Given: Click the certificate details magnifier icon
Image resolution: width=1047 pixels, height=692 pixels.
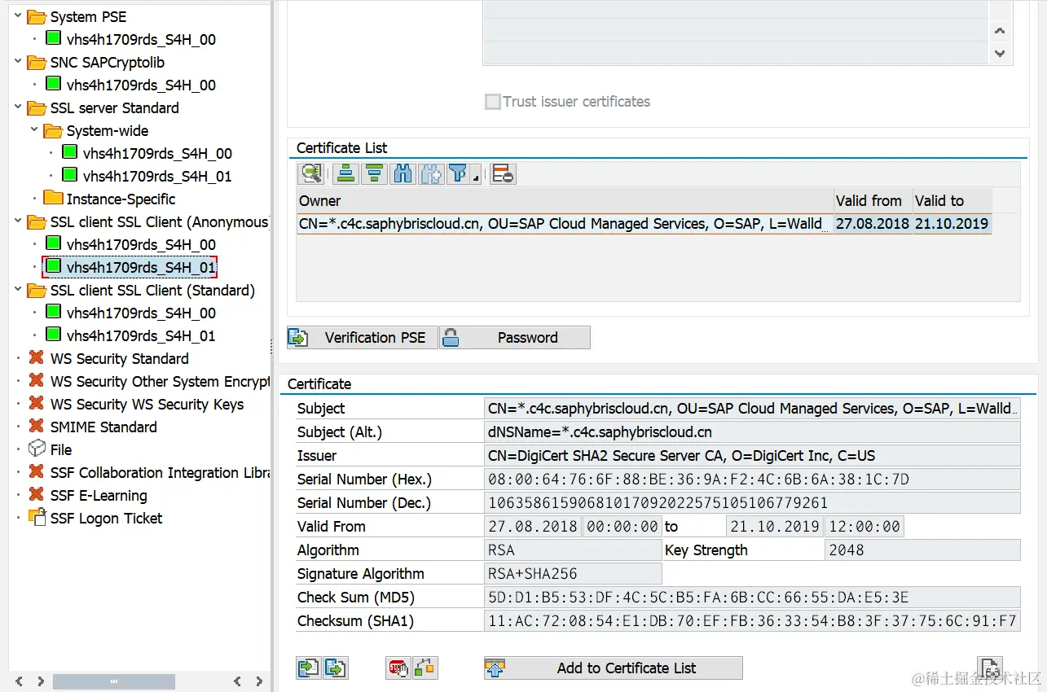Looking at the screenshot, I should [310, 173].
